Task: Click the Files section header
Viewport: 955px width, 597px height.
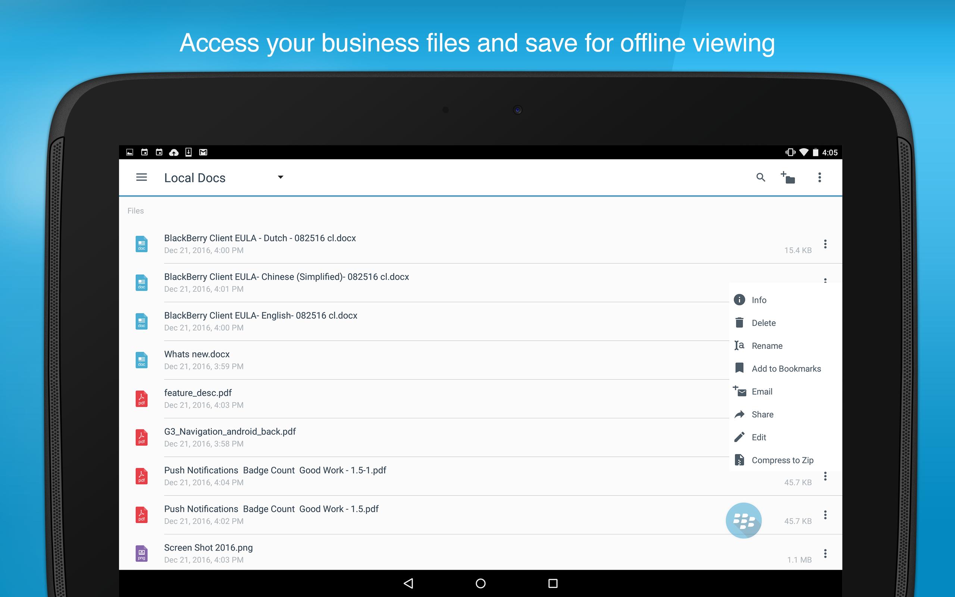Action: tap(135, 211)
